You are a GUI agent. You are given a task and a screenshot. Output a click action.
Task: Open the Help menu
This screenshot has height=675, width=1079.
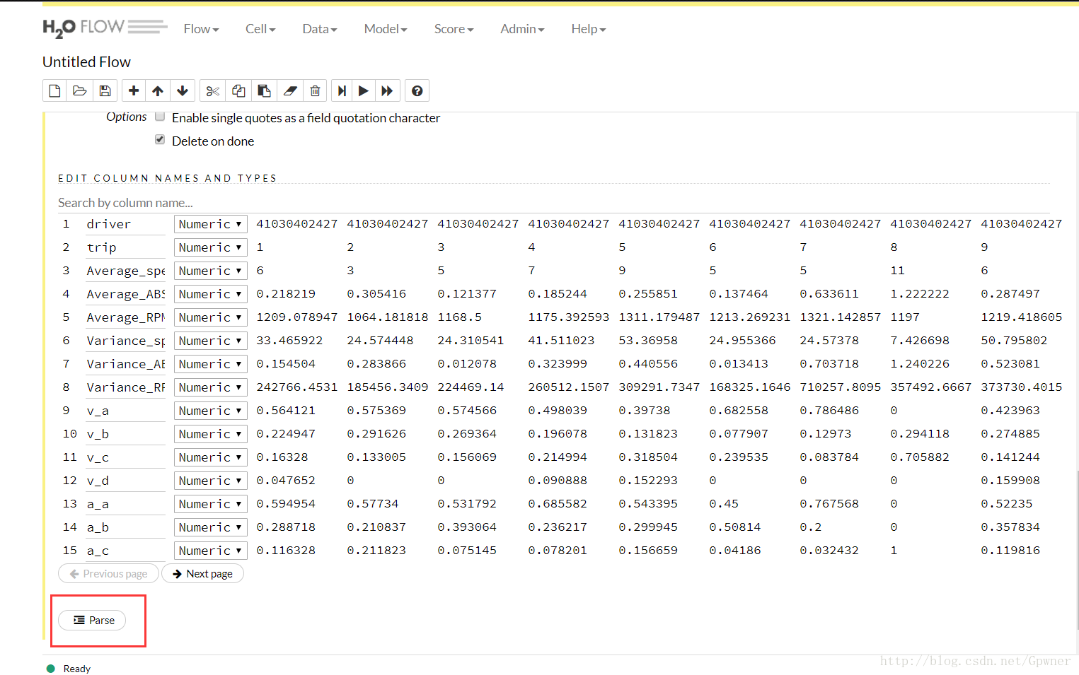(x=589, y=29)
